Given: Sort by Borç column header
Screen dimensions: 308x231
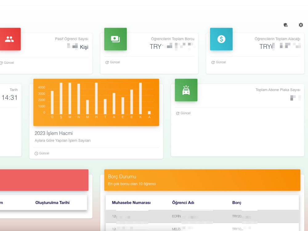Looking at the screenshot, I should 237,203.
